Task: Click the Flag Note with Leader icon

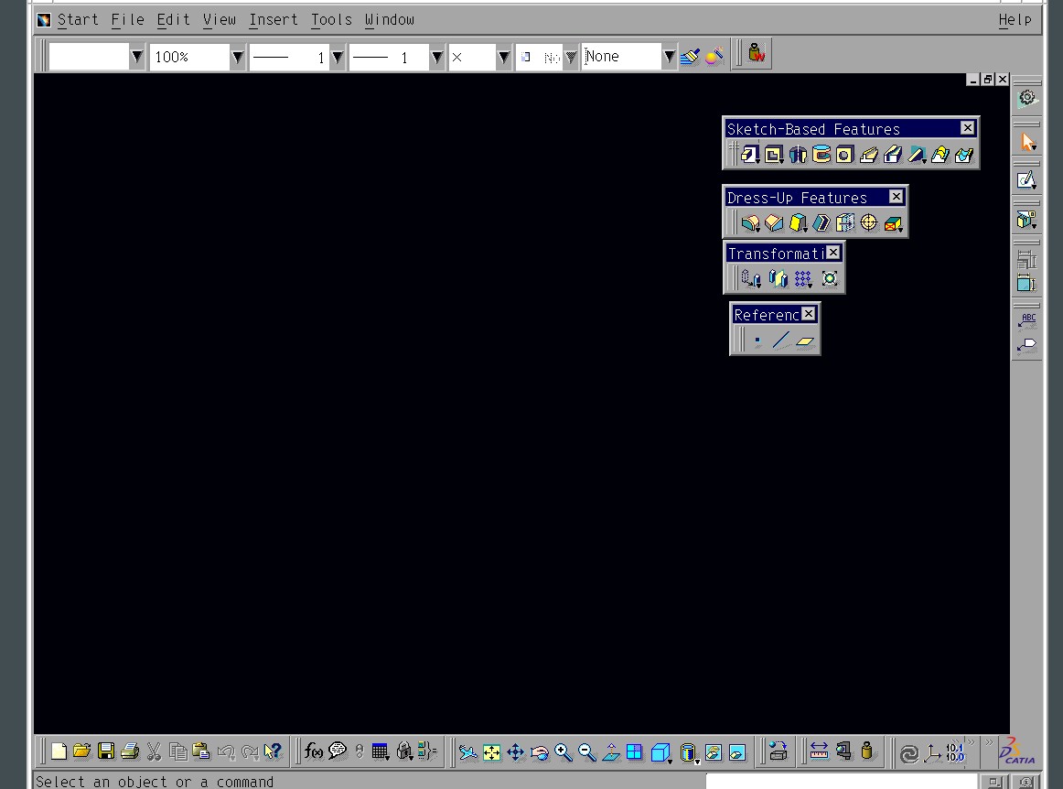Action: (1027, 346)
